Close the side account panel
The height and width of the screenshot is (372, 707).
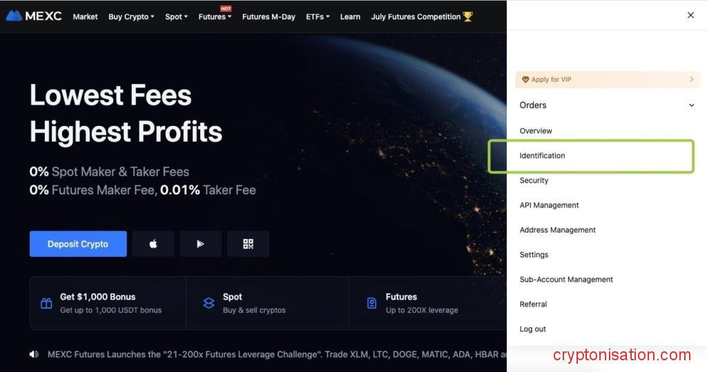pos(690,15)
